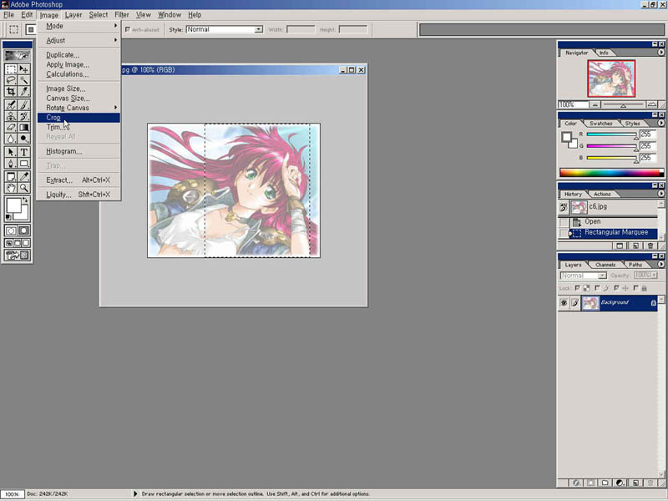Choose Image Size from the Image menu
668x501 pixels.
pyautogui.click(x=78, y=89)
